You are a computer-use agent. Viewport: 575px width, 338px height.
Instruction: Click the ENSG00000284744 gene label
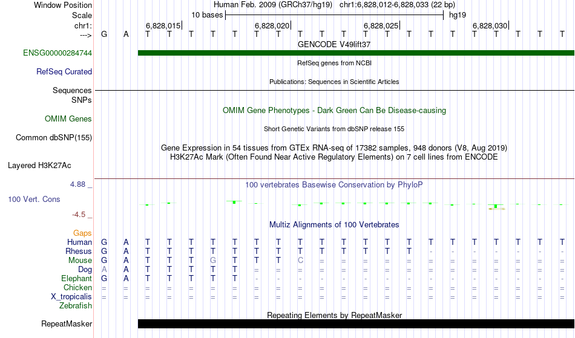(x=57, y=53)
